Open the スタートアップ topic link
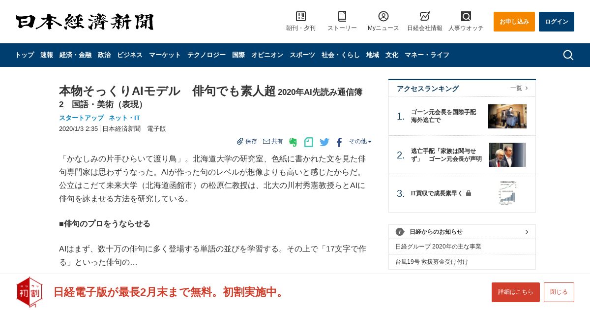The image size is (590, 310). coord(82,118)
